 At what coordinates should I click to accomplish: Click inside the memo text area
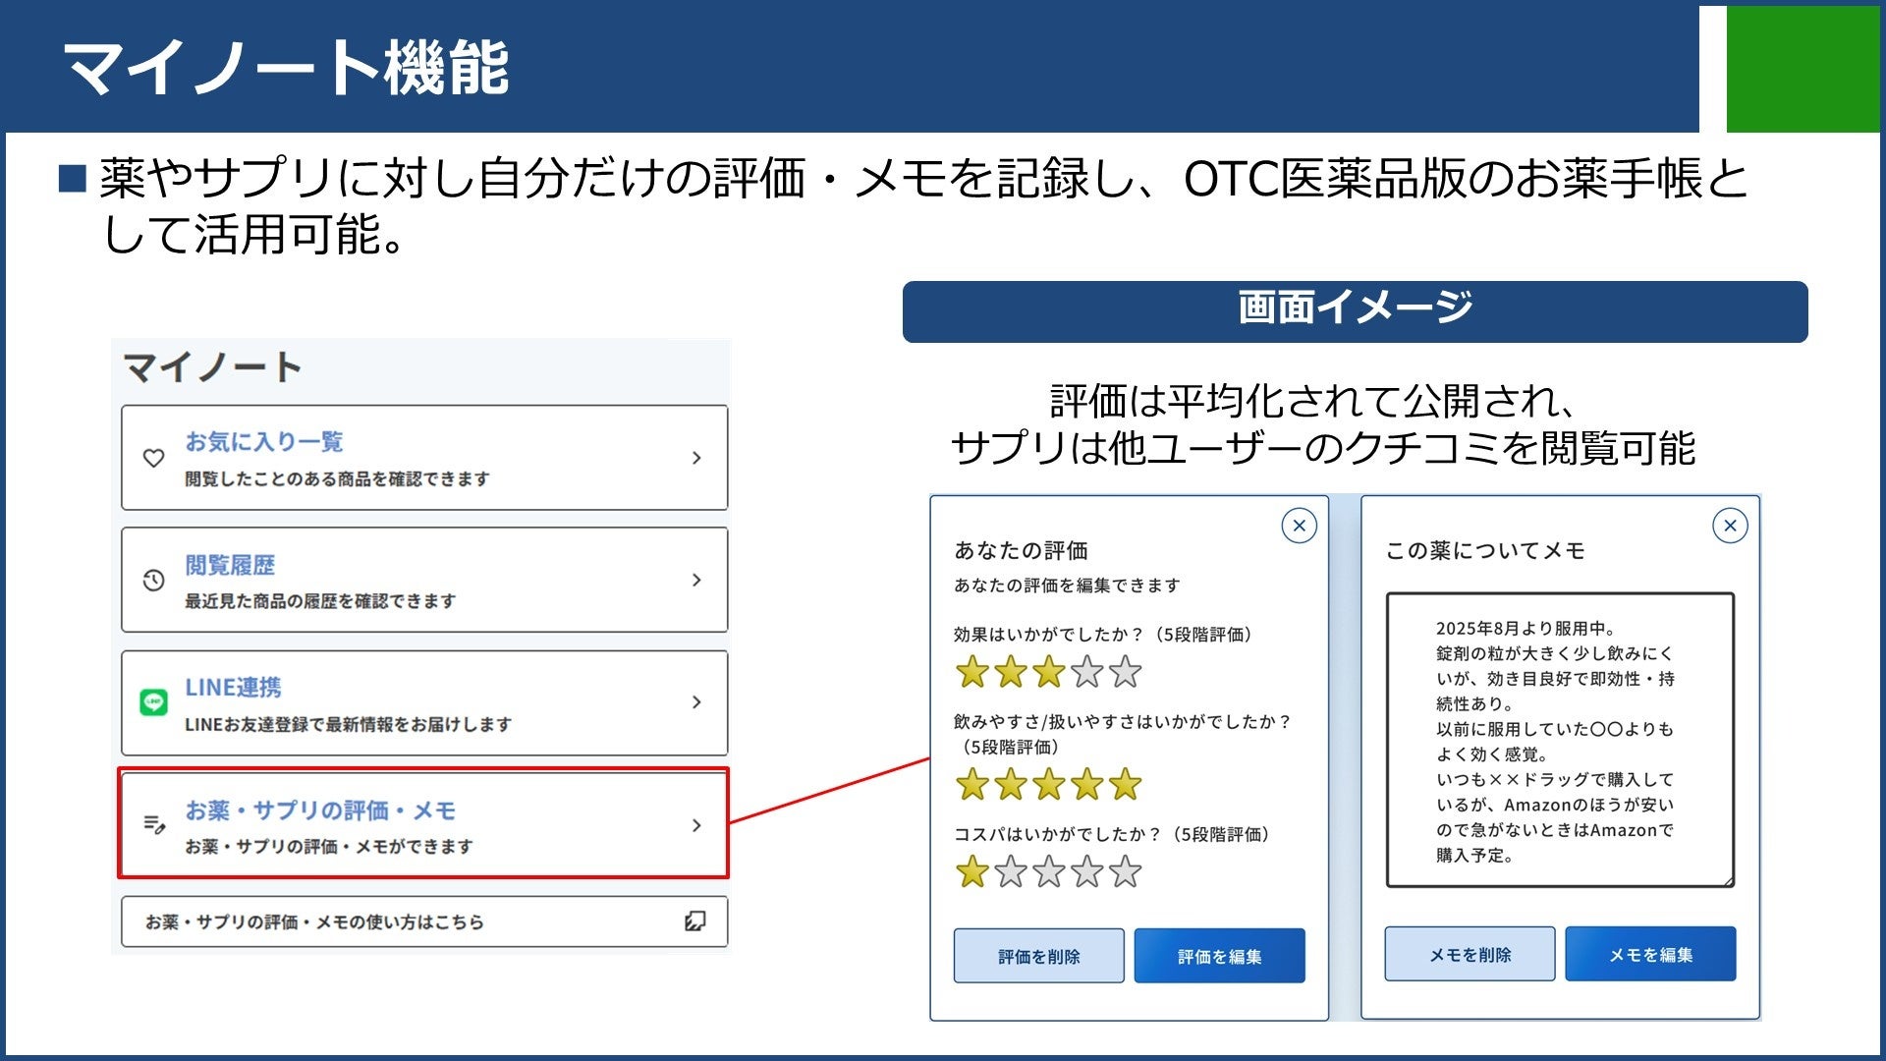[1559, 739]
